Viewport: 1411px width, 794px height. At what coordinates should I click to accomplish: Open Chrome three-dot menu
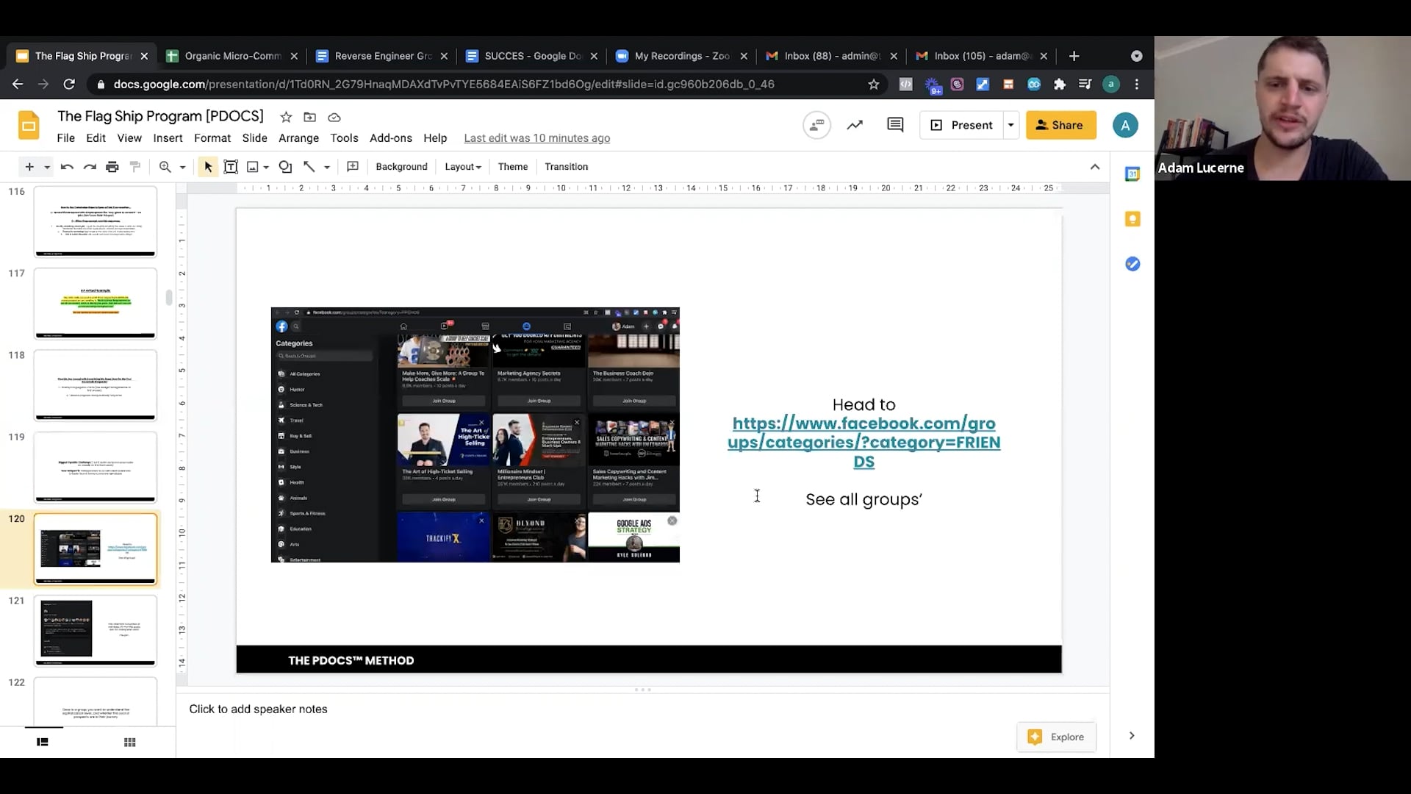click(x=1137, y=85)
